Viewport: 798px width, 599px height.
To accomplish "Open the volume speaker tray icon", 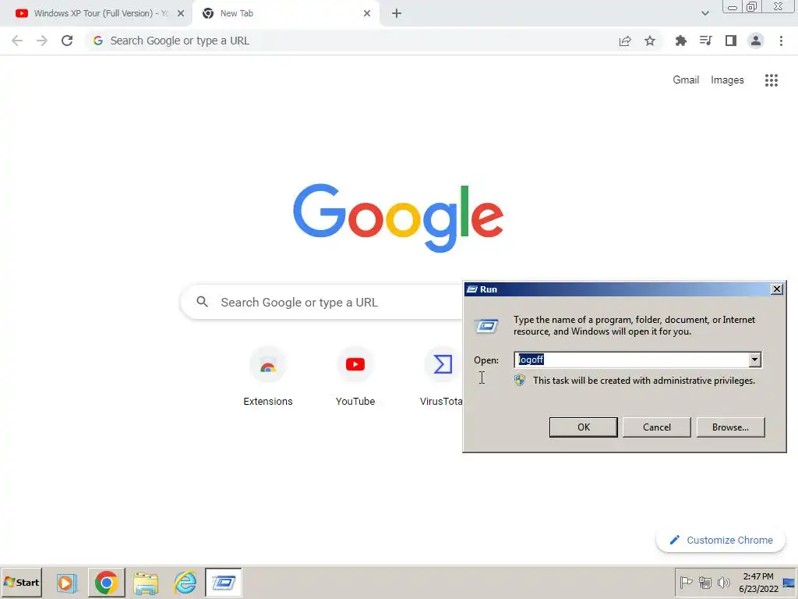I will 723,582.
